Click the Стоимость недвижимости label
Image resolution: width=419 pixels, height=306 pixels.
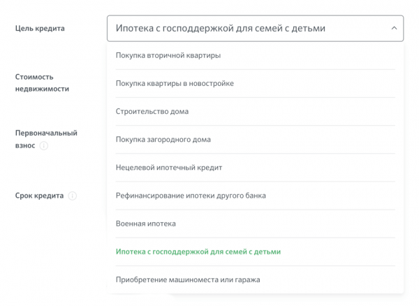pos(42,83)
